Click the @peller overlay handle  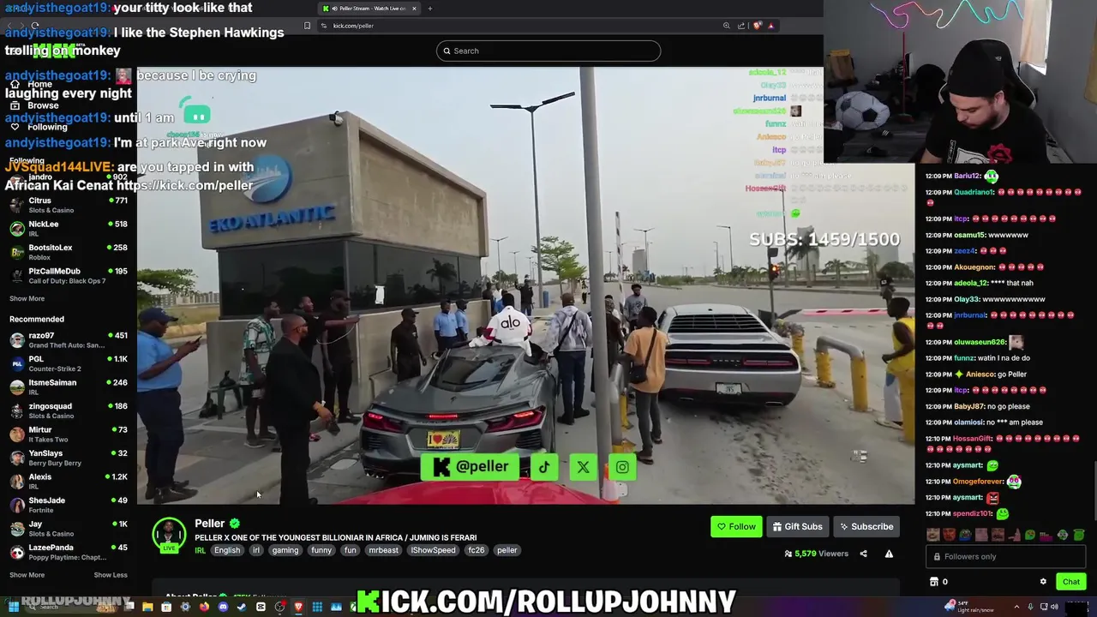[470, 467]
